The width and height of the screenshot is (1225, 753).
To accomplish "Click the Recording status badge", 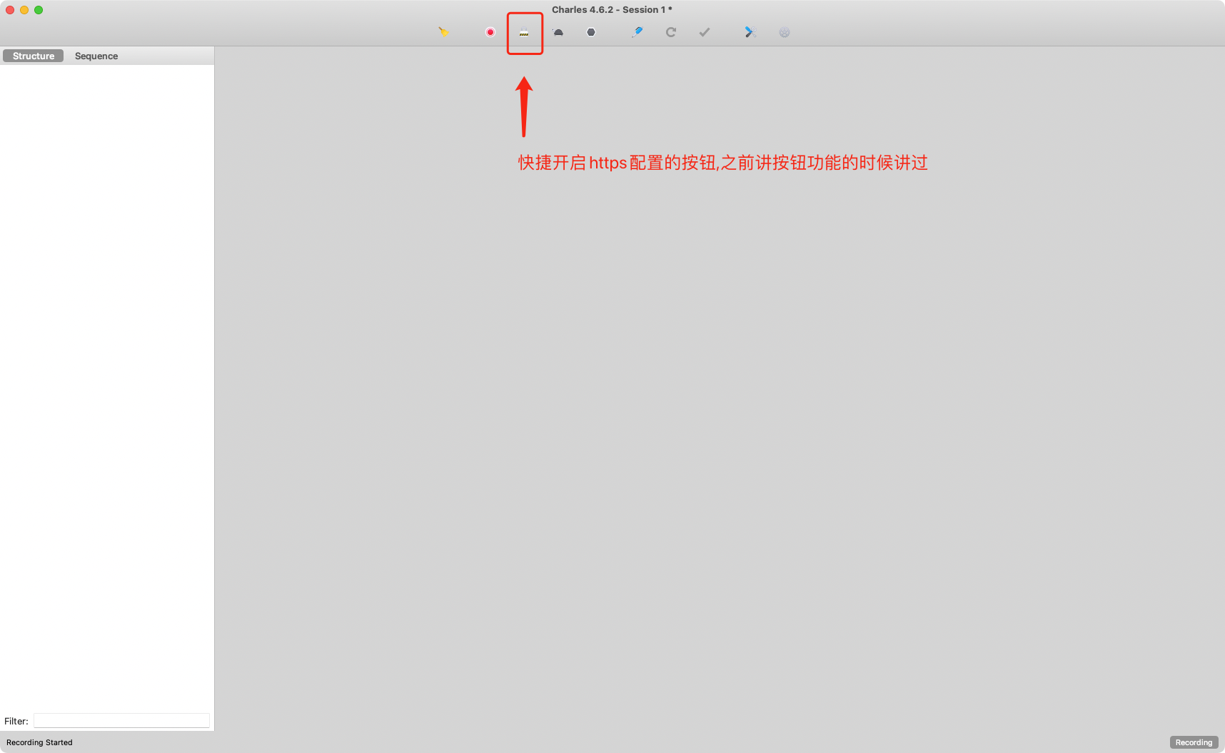I will [1194, 742].
